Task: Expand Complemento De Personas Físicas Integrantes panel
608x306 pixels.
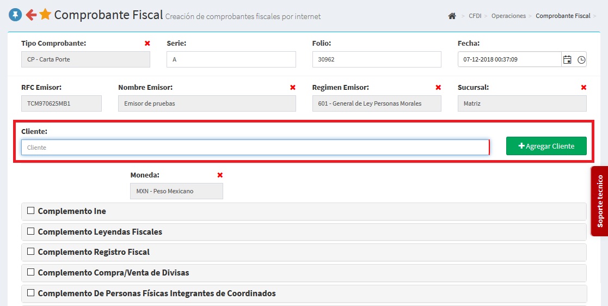Action: coord(157,293)
